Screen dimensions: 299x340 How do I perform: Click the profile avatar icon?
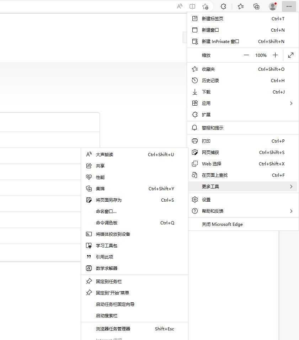point(273,6)
